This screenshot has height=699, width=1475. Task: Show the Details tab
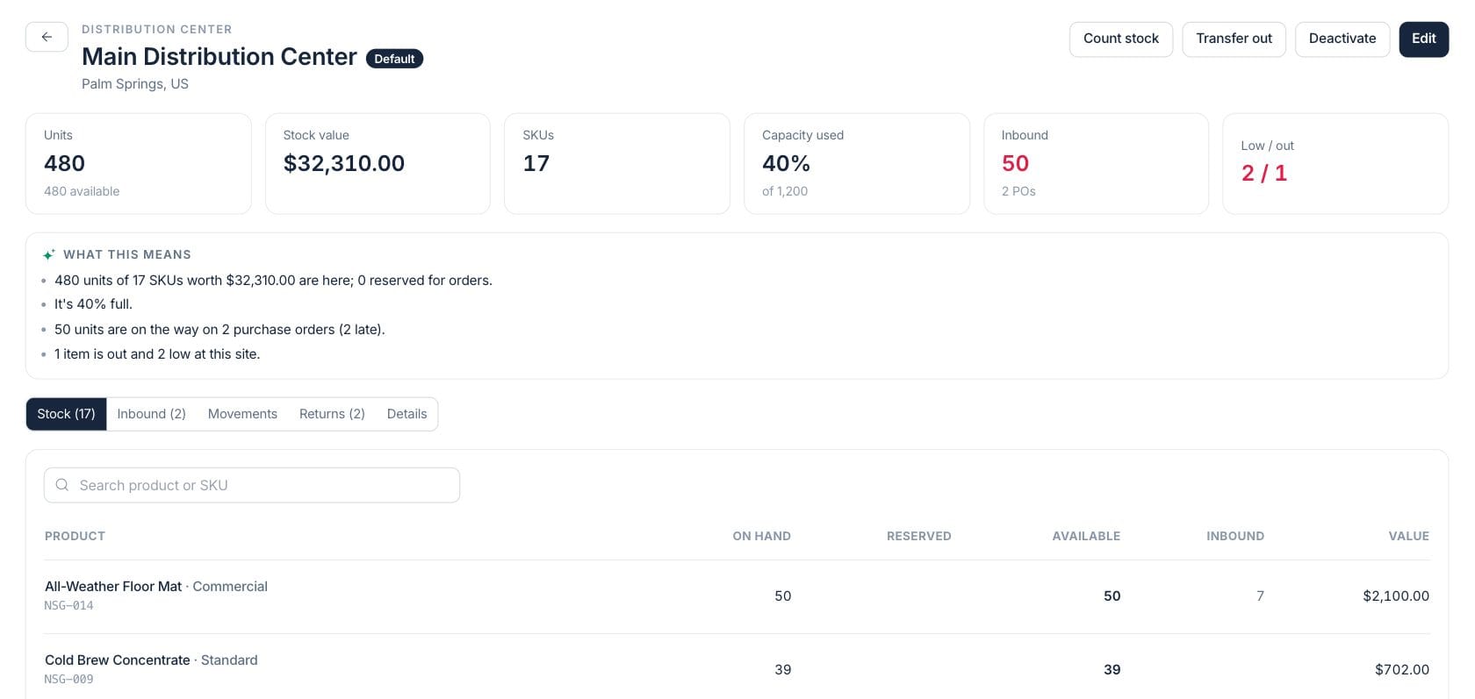coord(407,414)
